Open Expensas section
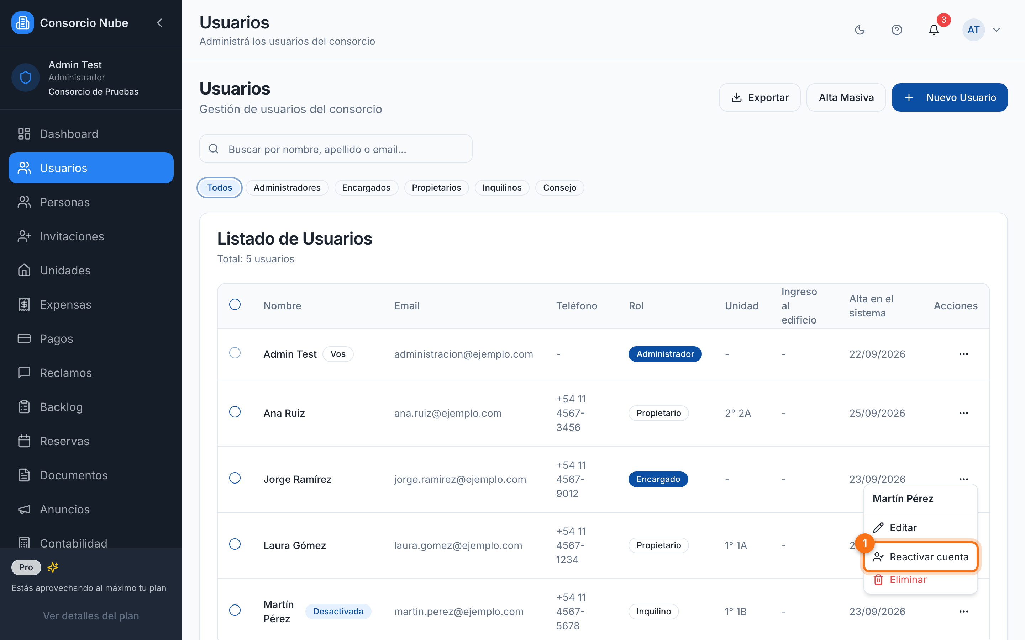The image size is (1025, 640). click(91, 304)
